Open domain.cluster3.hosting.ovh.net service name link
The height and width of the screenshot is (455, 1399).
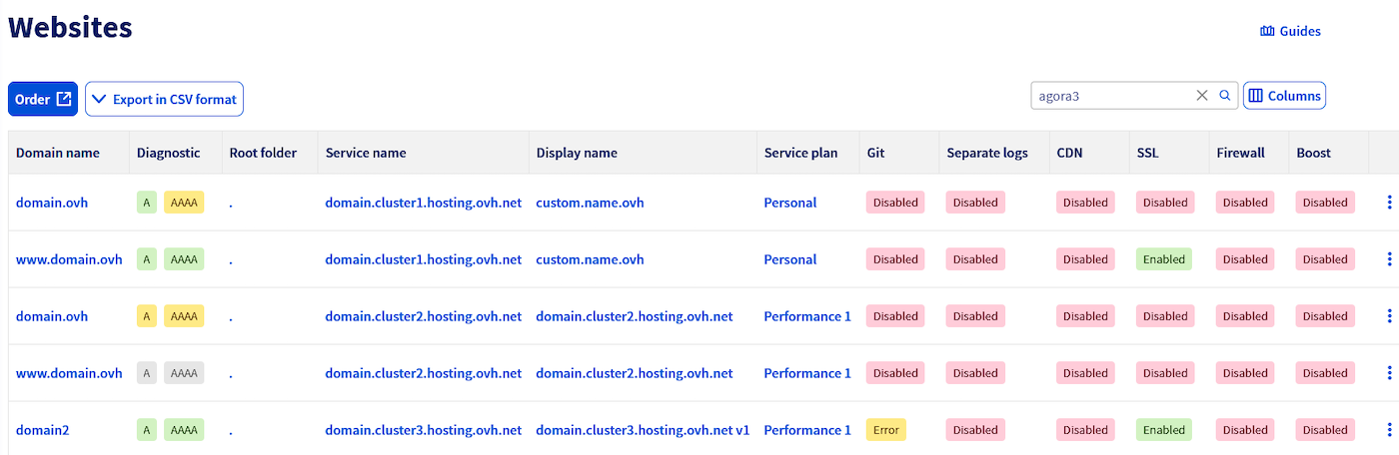pyautogui.click(x=423, y=430)
